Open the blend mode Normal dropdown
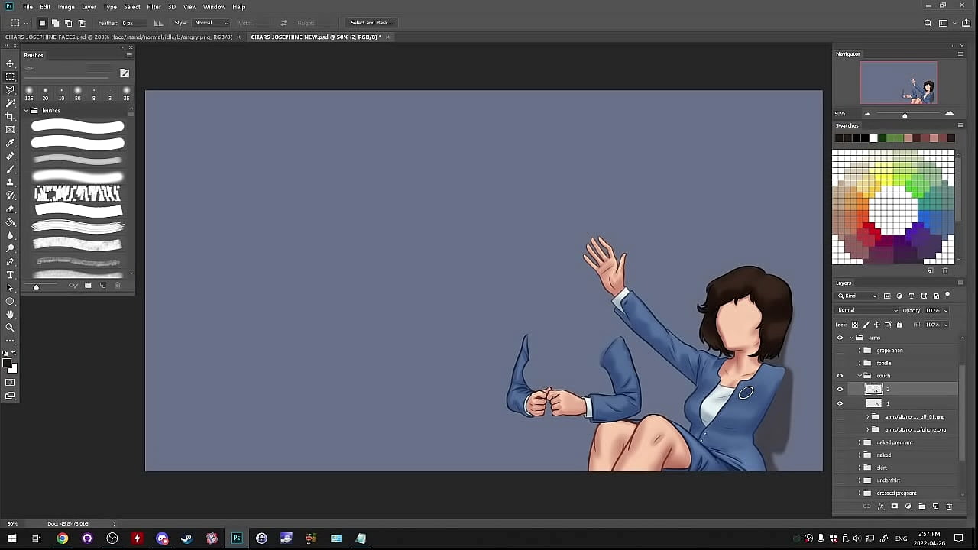Screen dimensions: 978x550 pyautogui.click(x=867, y=310)
